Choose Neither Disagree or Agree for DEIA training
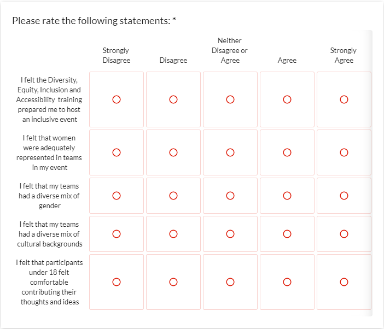This screenshot has width=384, height=329. coord(230,99)
